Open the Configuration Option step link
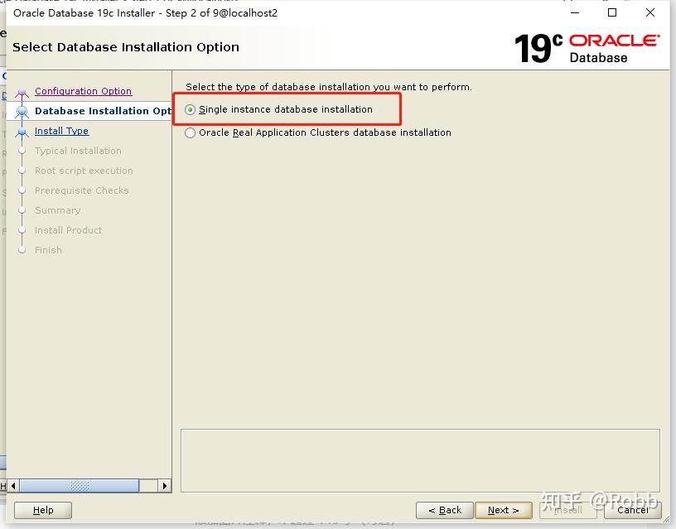 (x=83, y=91)
